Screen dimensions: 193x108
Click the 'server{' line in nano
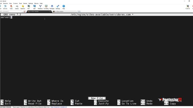(5, 17)
